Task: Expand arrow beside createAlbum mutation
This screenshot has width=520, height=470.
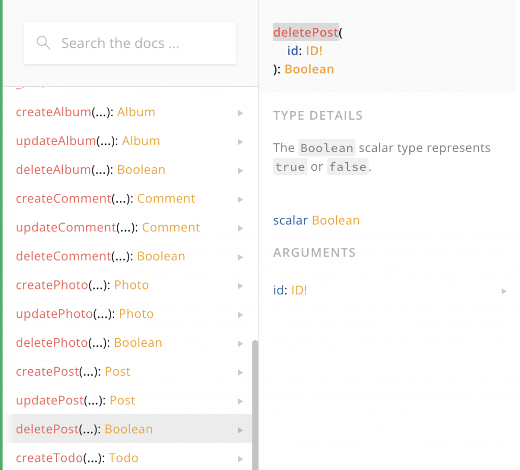Action: pyautogui.click(x=240, y=113)
